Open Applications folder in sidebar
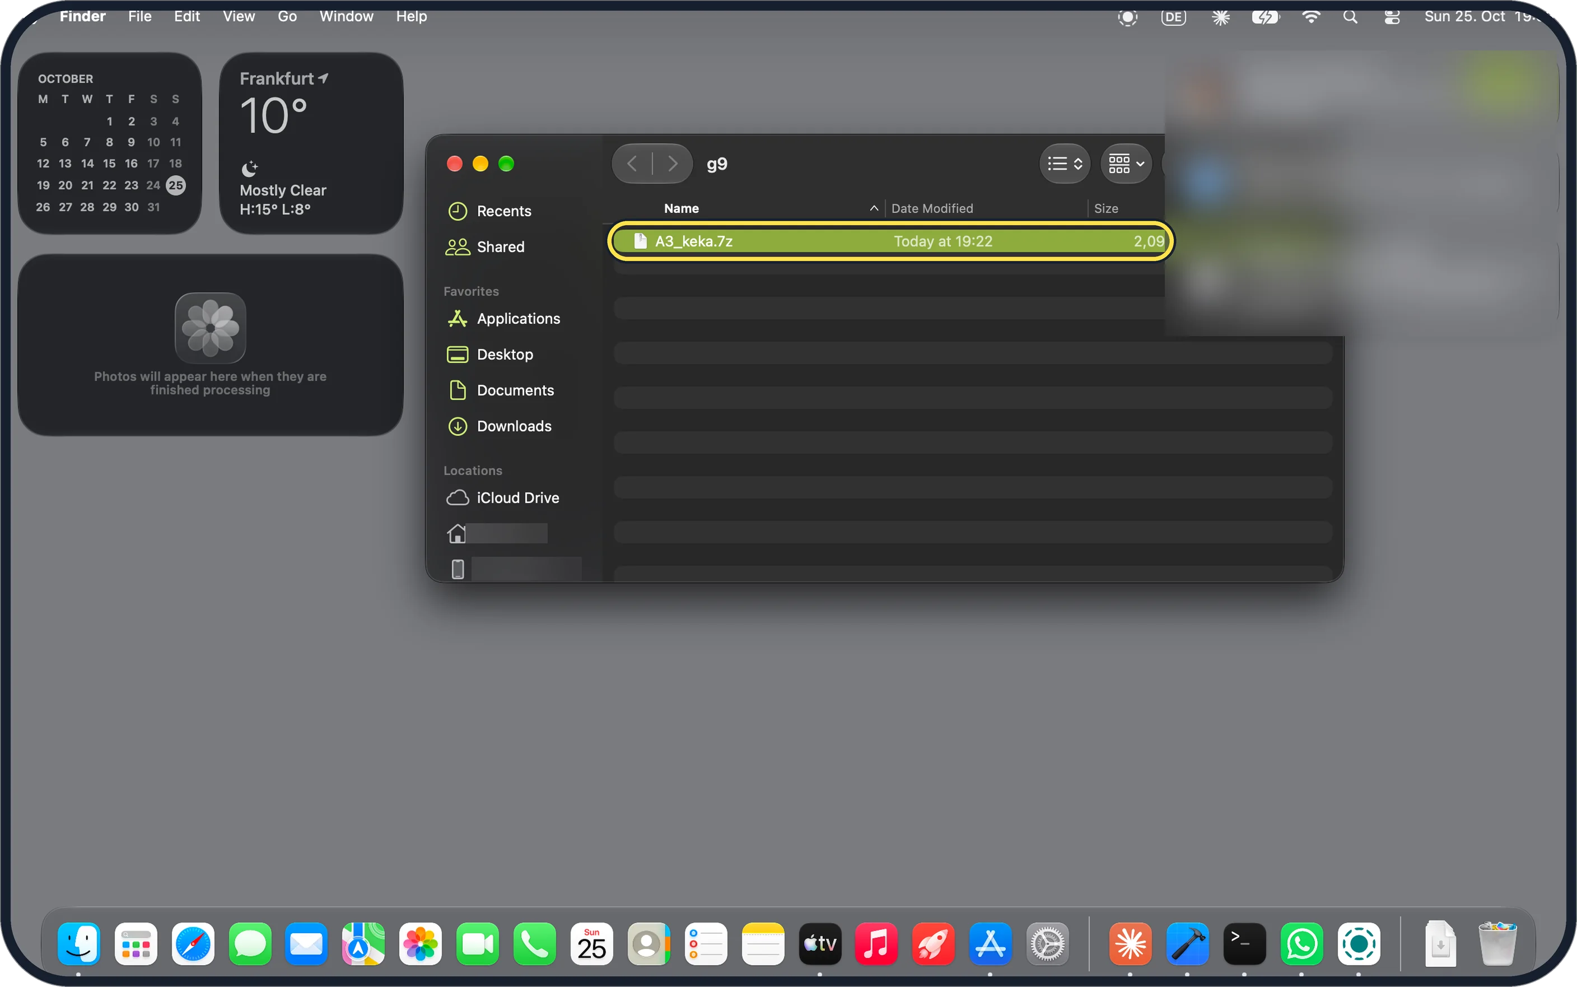Screen dimensions: 1577x987 (503, 319)
